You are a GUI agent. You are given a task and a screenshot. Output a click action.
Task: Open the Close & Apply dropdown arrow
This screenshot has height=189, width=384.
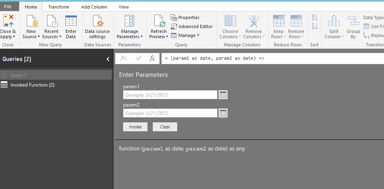coord(14,37)
